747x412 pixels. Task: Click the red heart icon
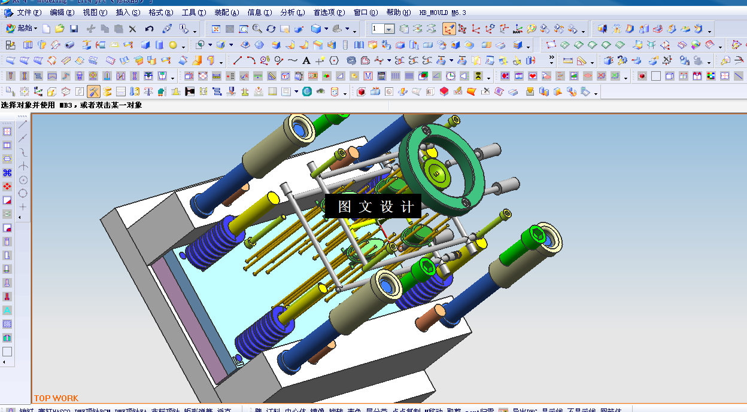tap(533, 76)
